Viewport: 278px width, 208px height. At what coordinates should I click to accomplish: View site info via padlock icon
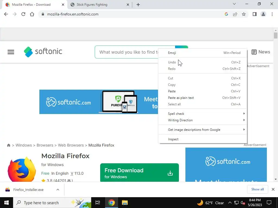click(43, 14)
